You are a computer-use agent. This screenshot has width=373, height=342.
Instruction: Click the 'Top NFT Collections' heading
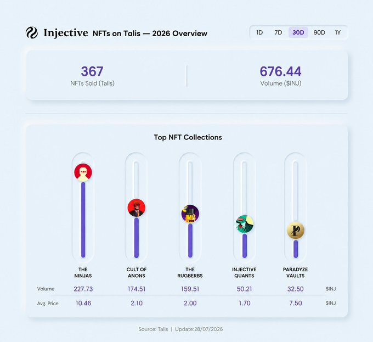tap(188, 137)
